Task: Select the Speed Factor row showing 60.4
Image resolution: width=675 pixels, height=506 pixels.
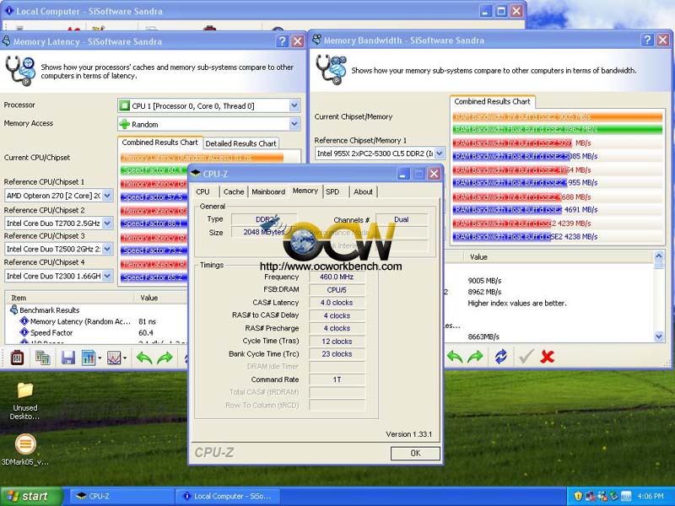Action: (51, 332)
